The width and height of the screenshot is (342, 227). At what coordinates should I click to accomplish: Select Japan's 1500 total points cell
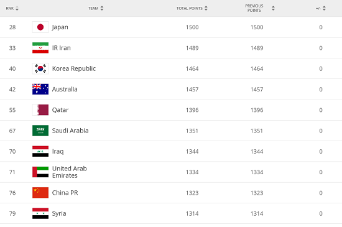tap(192, 27)
